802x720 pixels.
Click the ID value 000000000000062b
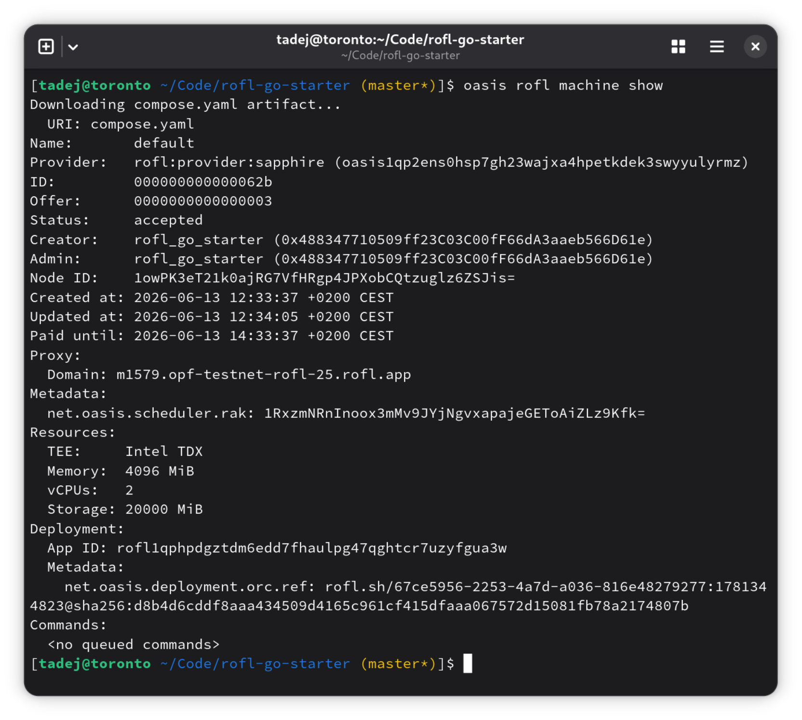tap(203, 182)
